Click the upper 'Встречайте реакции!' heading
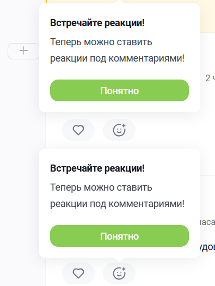215x286 pixels. [x=97, y=23]
